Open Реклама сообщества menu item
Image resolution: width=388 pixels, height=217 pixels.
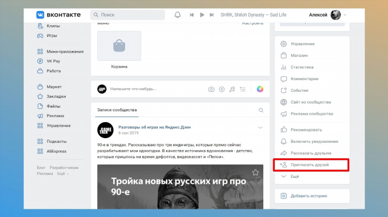[x=312, y=114]
